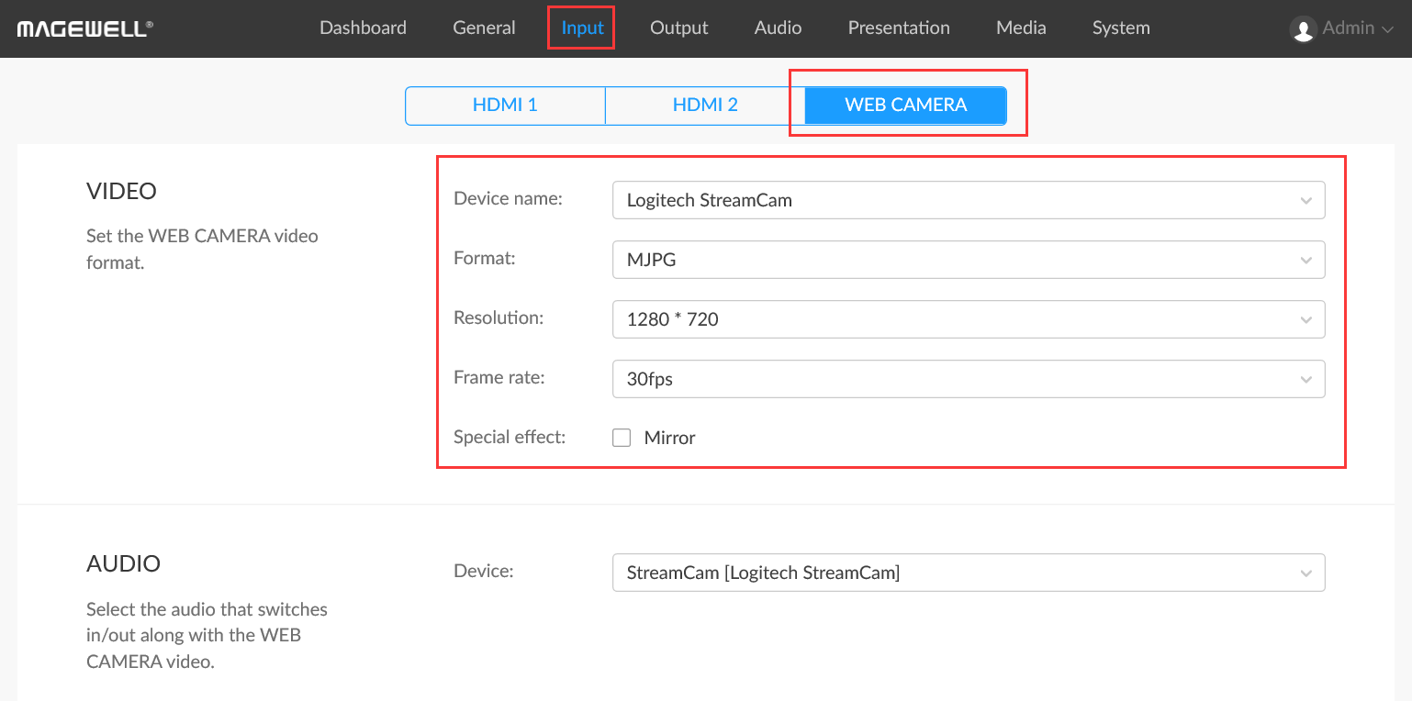Select the WEB CAMERA tab
The width and height of the screenshot is (1412, 701).
click(906, 106)
